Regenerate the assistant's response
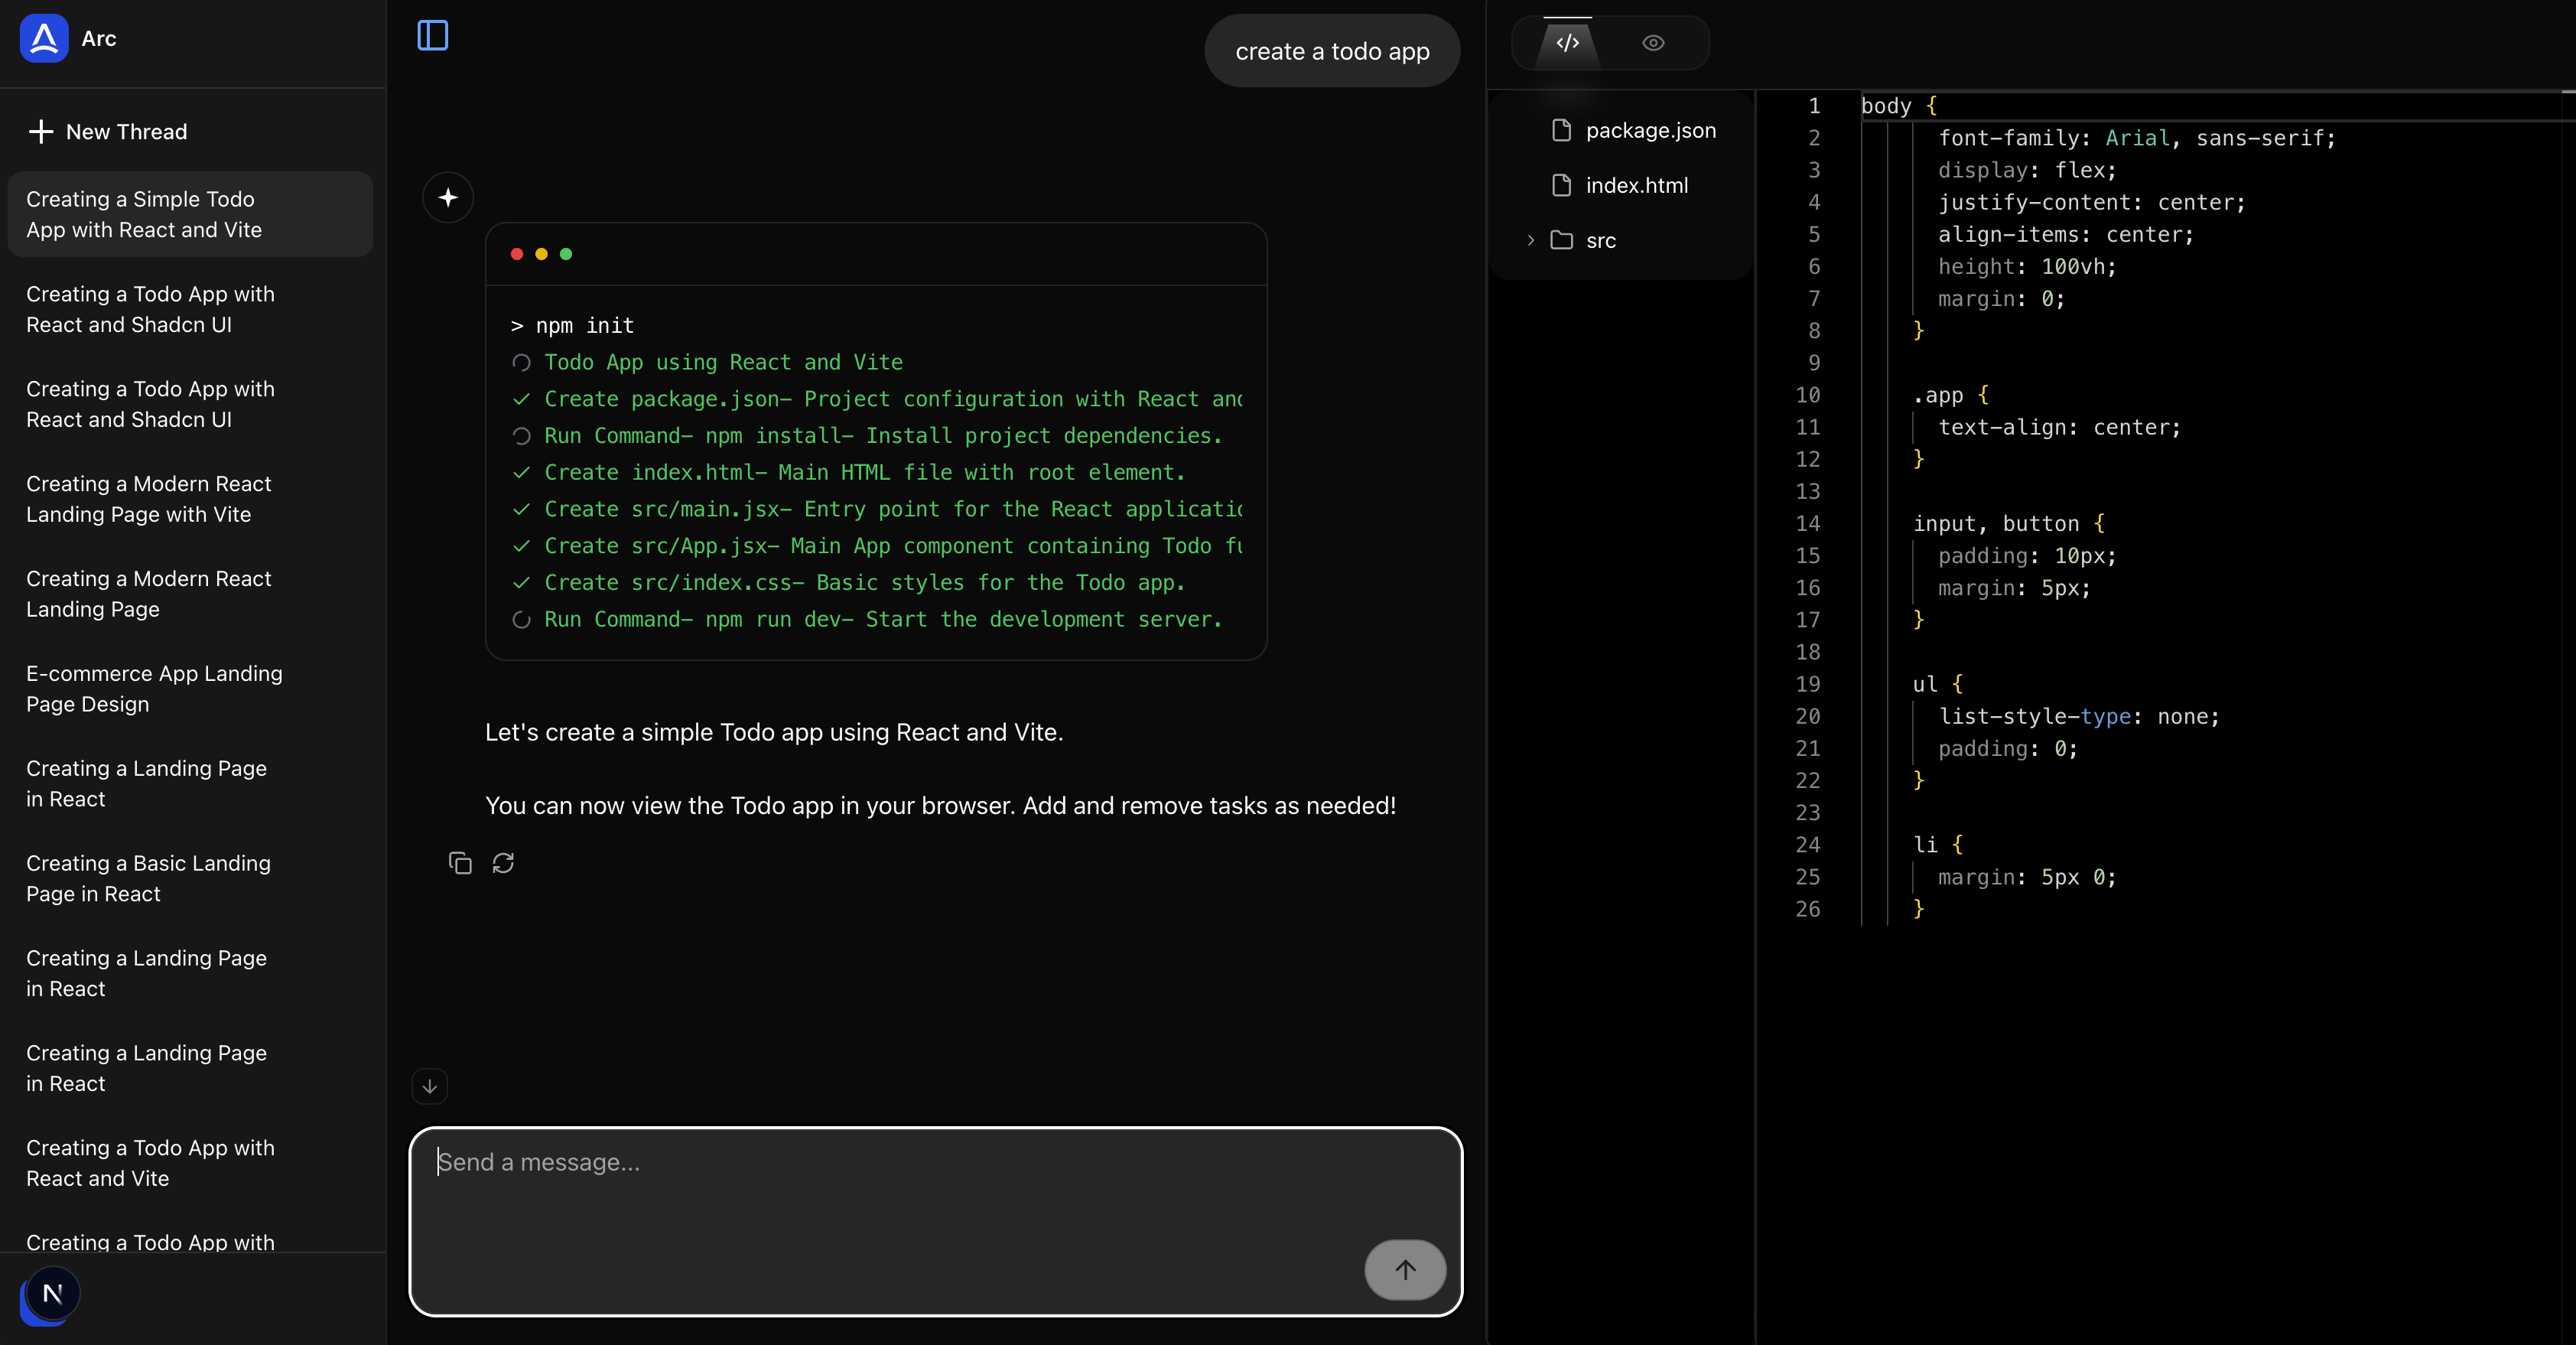The width and height of the screenshot is (2576, 1345). coord(503,862)
